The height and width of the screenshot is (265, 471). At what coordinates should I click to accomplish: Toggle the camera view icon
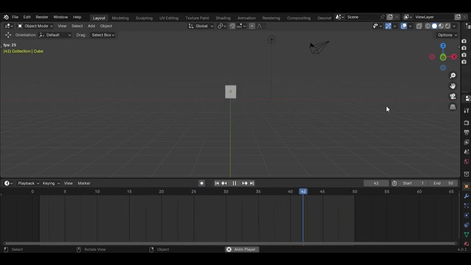(x=453, y=96)
